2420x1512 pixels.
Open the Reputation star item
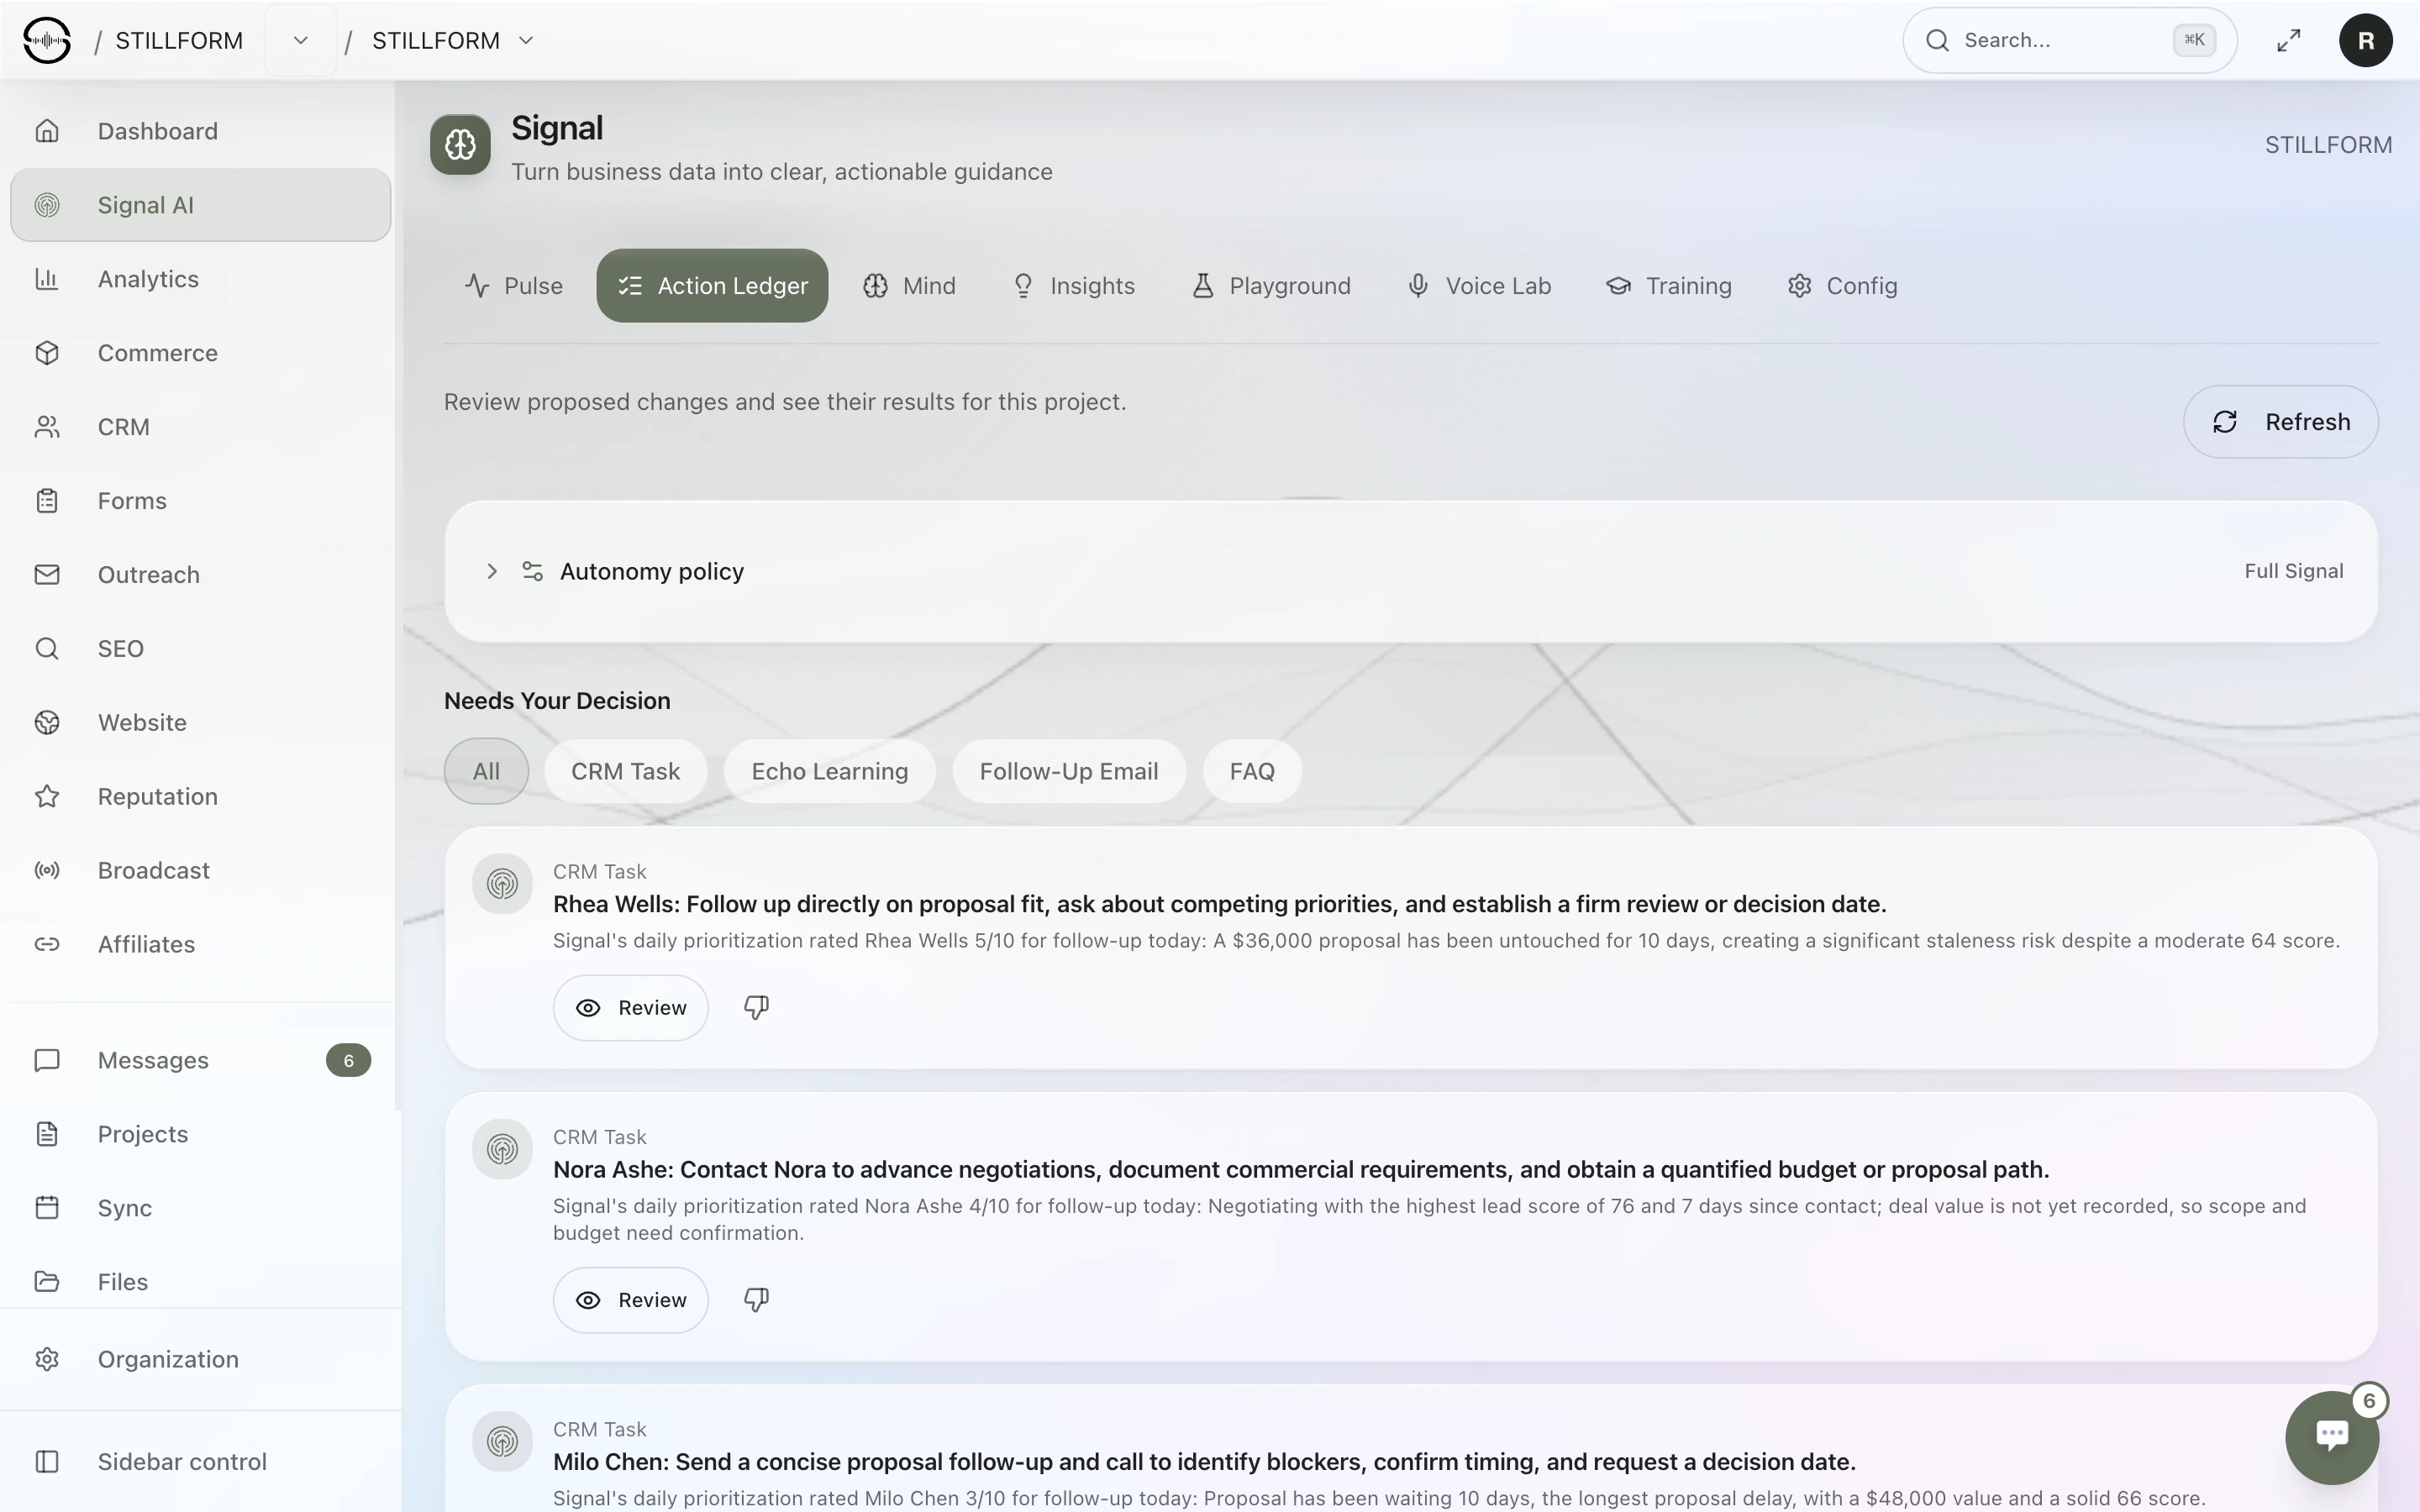pos(200,797)
